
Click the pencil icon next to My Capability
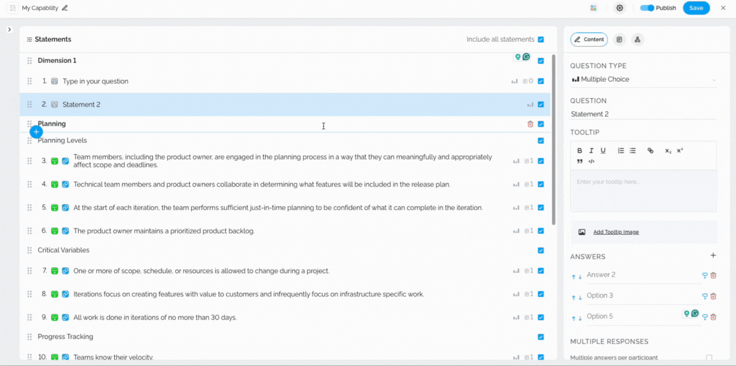pyautogui.click(x=65, y=8)
